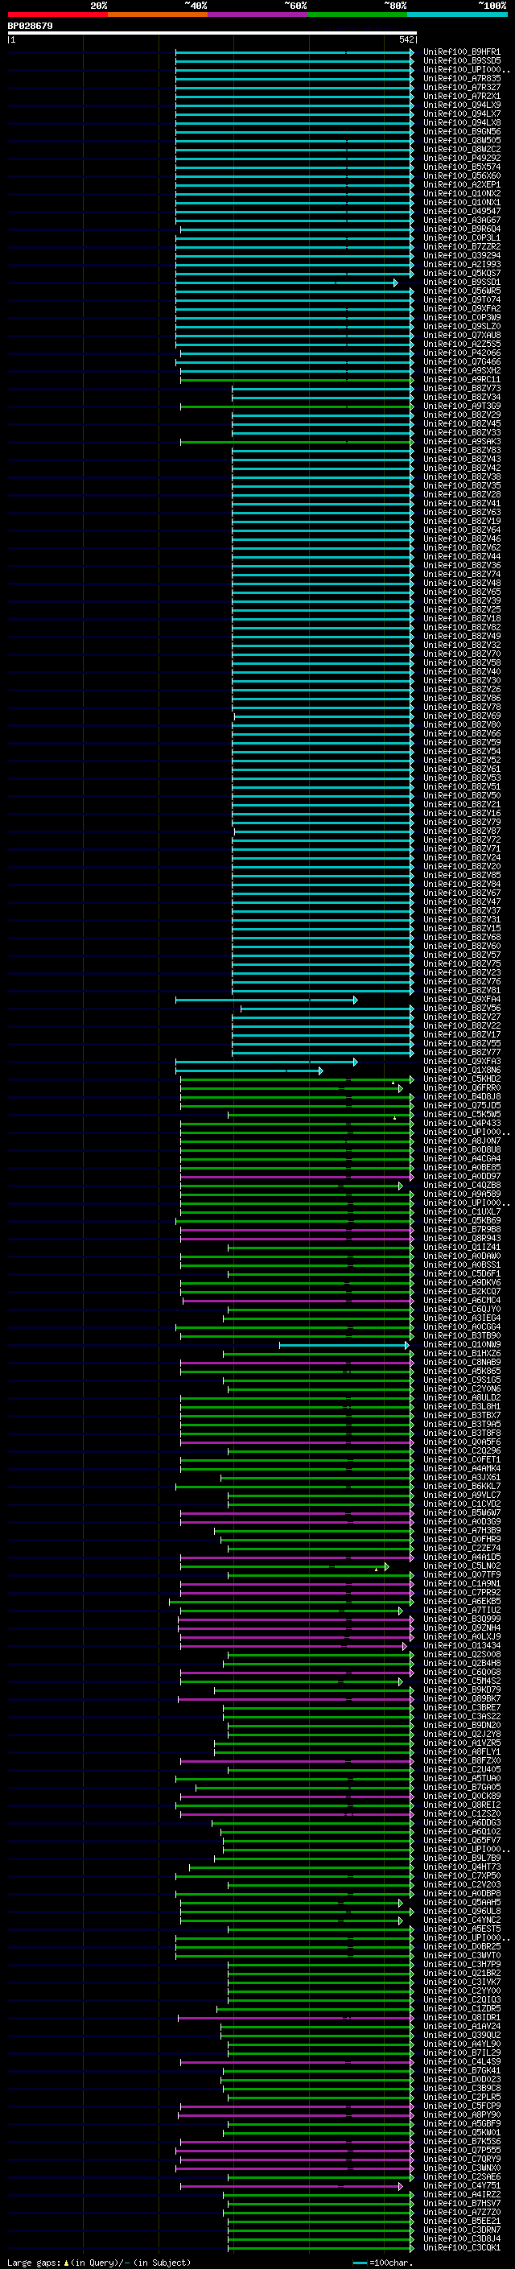Screen dimensions: 515x2269
Task: Select the UniRef100_A2XEP1 label
Action: pyautogui.click(x=461, y=184)
